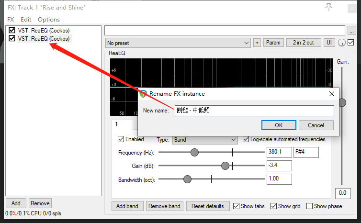
Task: Open the band Type dropdown
Action: coord(205,140)
